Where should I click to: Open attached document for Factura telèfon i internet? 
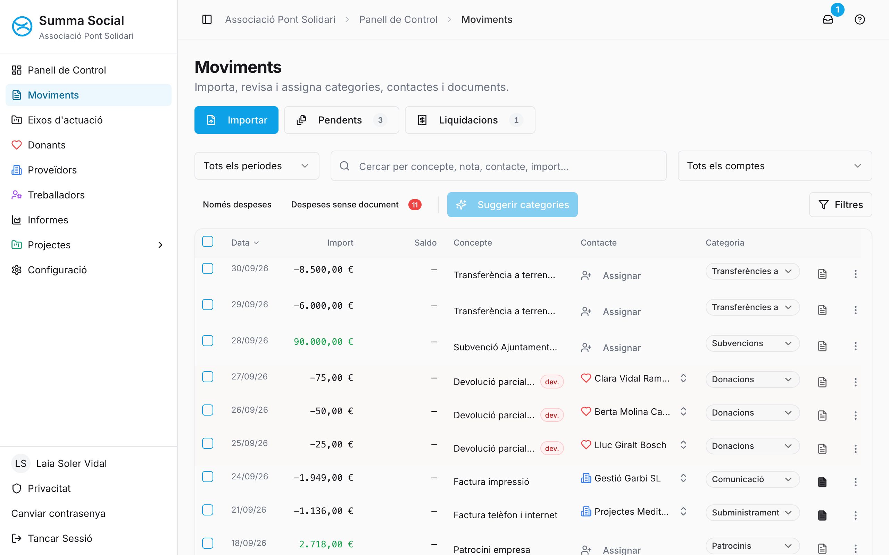click(x=822, y=515)
